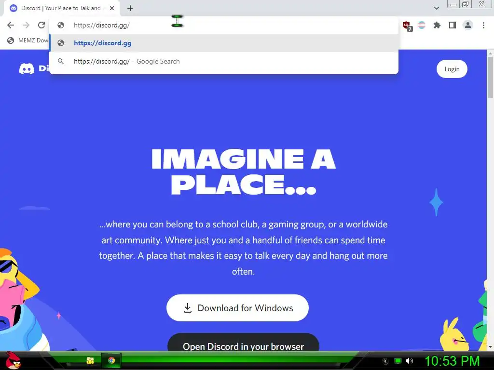Select the Discord browser tab
This screenshot has height=370, width=494.
61,8
